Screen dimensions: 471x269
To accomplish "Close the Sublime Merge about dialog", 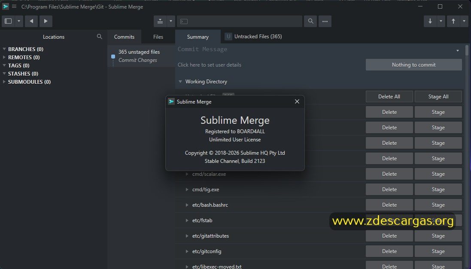I will pyautogui.click(x=297, y=101).
